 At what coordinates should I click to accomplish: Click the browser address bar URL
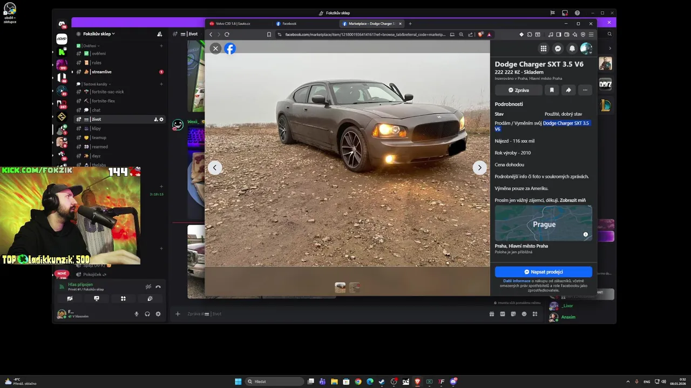click(x=365, y=34)
